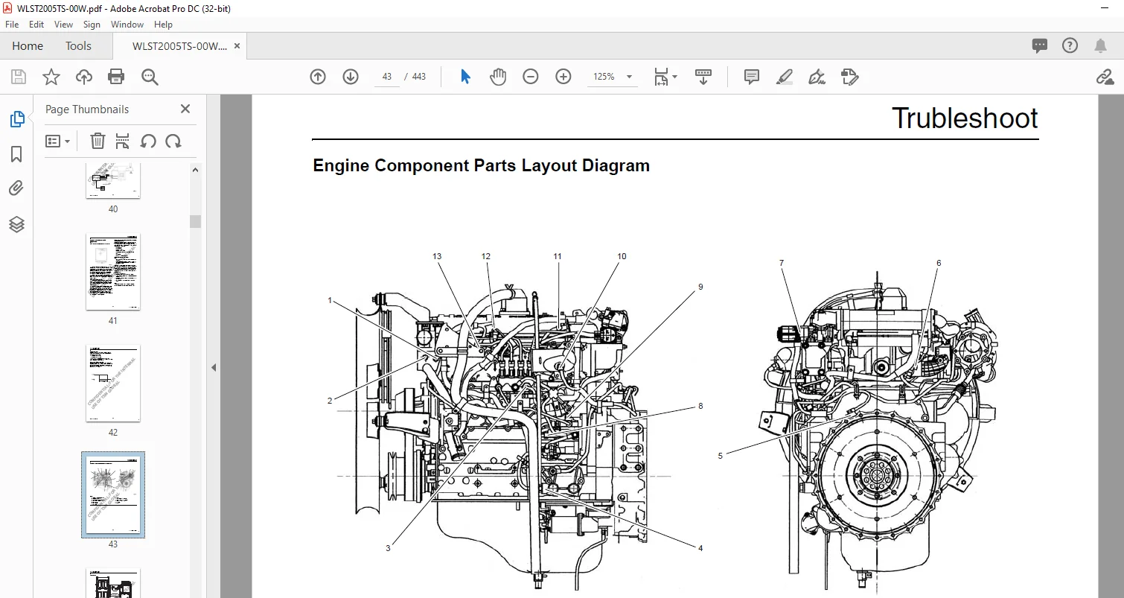Image resolution: width=1124 pixels, height=598 pixels.
Task: Click the upload to cloud icon
Action: [x=84, y=77]
